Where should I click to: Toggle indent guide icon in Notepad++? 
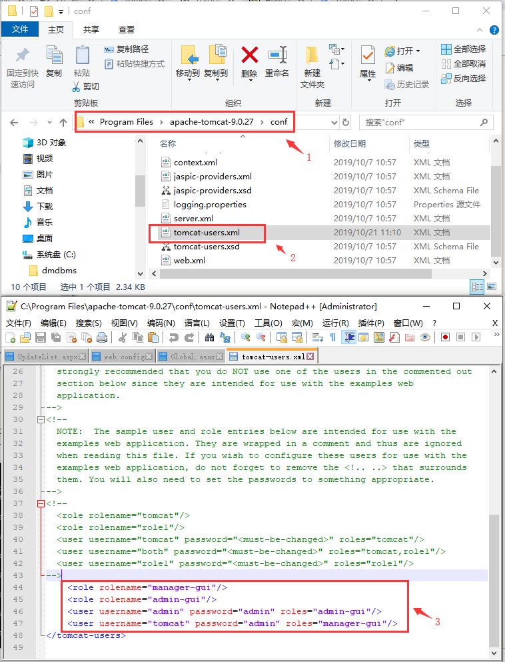tap(348, 337)
